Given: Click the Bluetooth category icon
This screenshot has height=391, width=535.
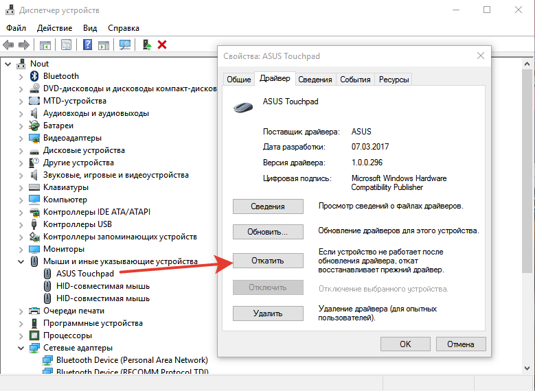Looking at the screenshot, I should (34, 76).
